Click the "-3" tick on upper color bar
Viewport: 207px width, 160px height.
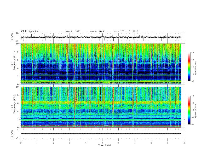(x=193, y=53)
